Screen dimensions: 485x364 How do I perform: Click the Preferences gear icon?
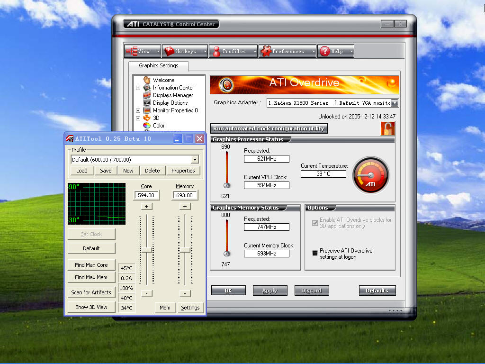click(x=266, y=51)
